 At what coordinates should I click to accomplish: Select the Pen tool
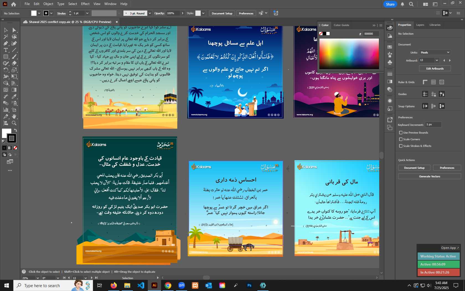(x=6, y=43)
